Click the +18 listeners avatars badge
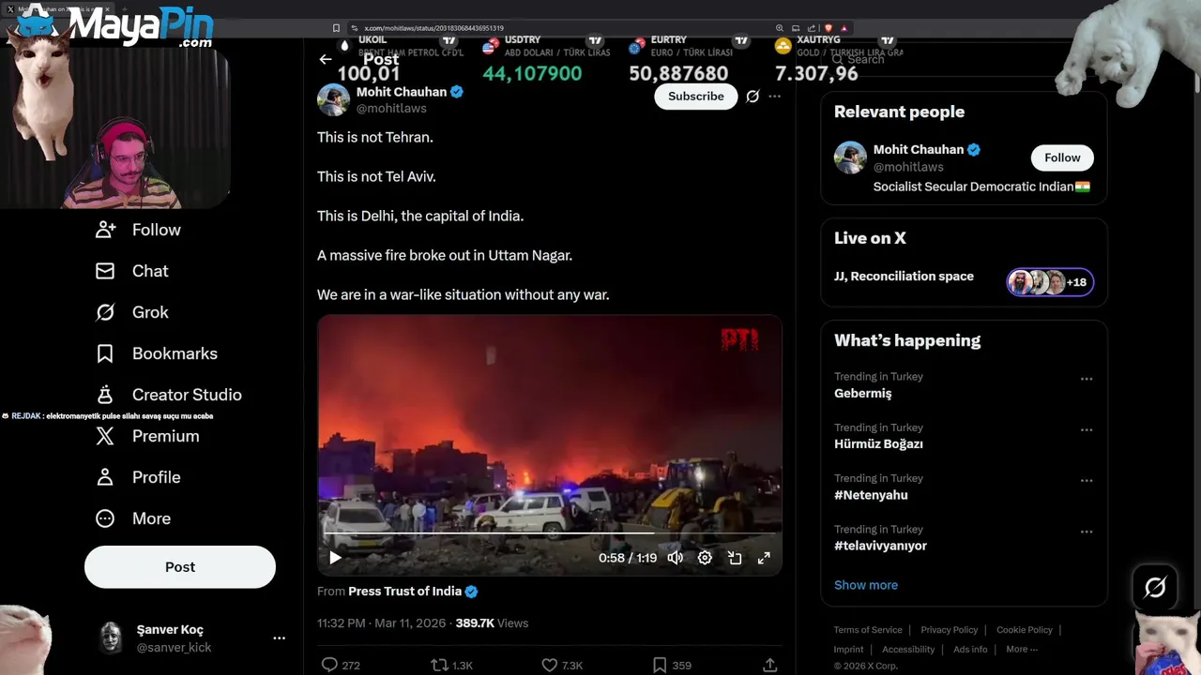 click(1050, 282)
